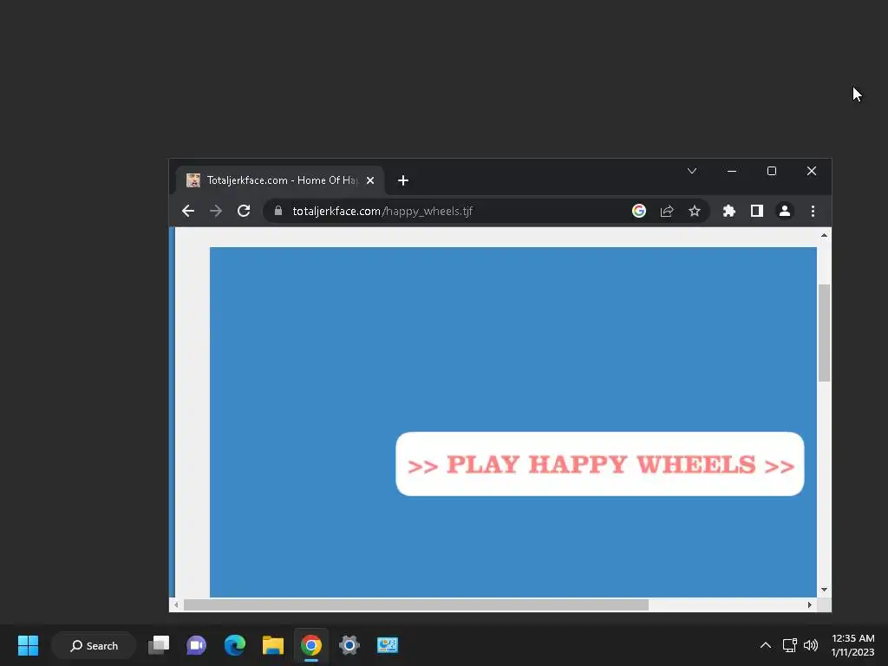This screenshot has height=666, width=888.
Task: Open the tab search chevron
Action: click(x=692, y=171)
